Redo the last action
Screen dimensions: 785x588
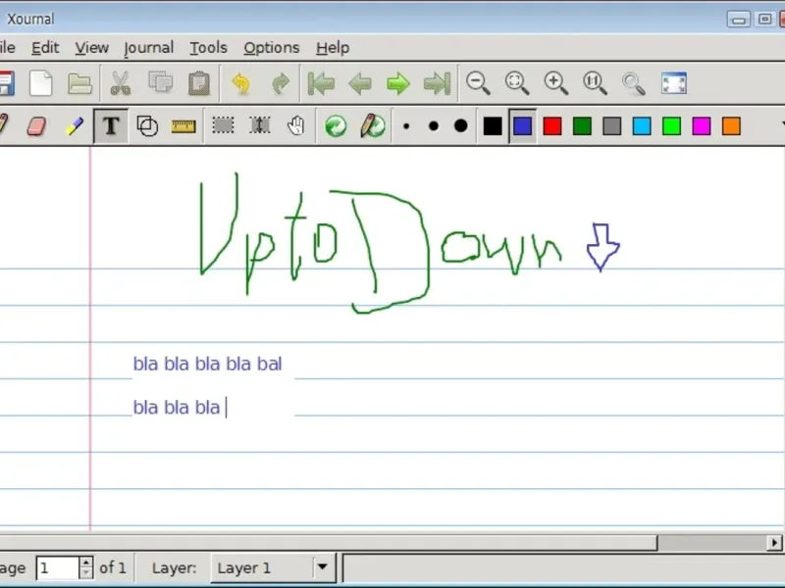coord(281,83)
